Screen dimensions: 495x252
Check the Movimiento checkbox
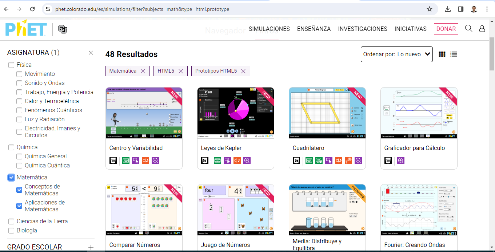click(19, 74)
